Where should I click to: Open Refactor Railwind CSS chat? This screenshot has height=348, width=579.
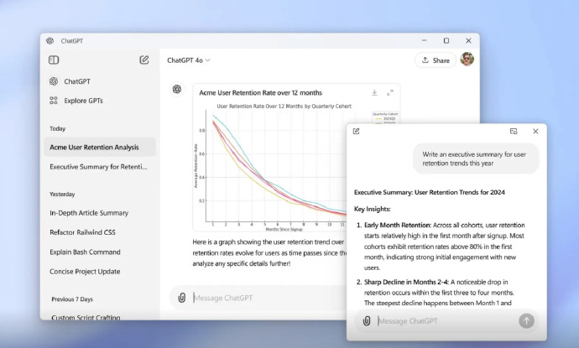[83, 232]
